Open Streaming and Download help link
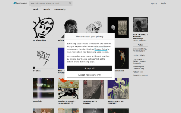This screenshot has height=113, width=181. click(x=138, y=67)
